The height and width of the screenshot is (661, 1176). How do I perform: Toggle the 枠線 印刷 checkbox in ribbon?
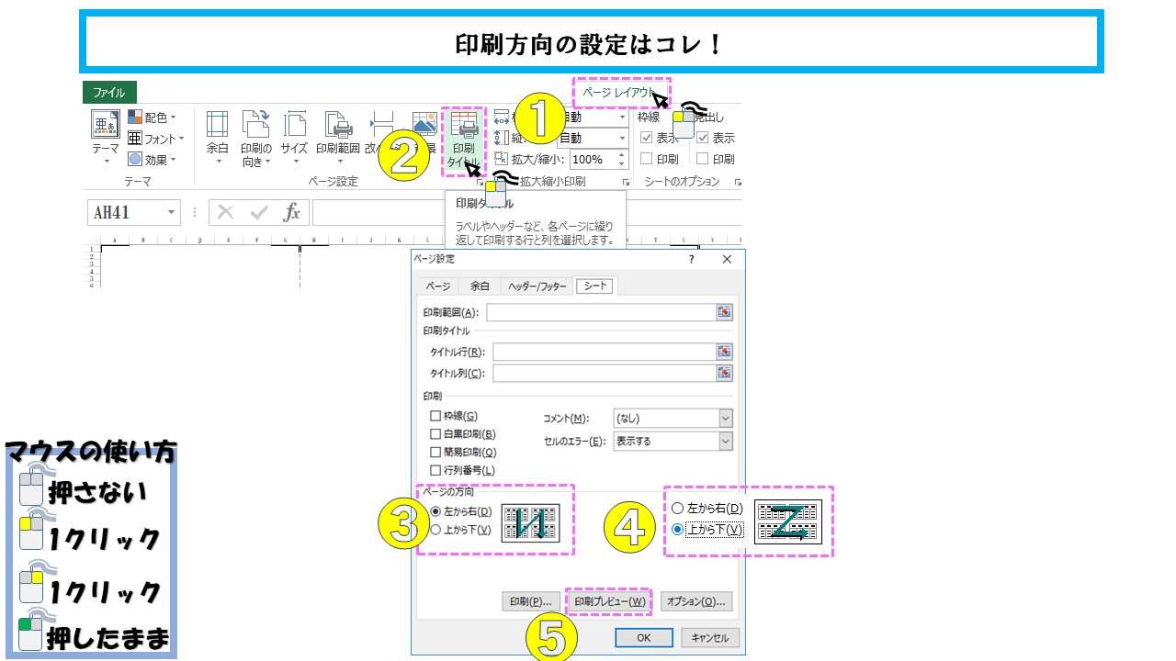(647, 159)
